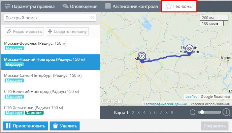The width and height of the screenshot is (232, 133).
Task: Select СПб-Хельсинки geo-zone
Action: pos(50,110)
